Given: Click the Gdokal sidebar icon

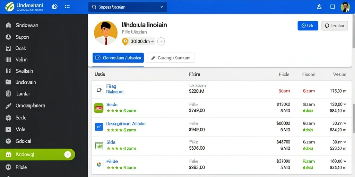Looking at the screenshot, I should [x=8, y=141].
